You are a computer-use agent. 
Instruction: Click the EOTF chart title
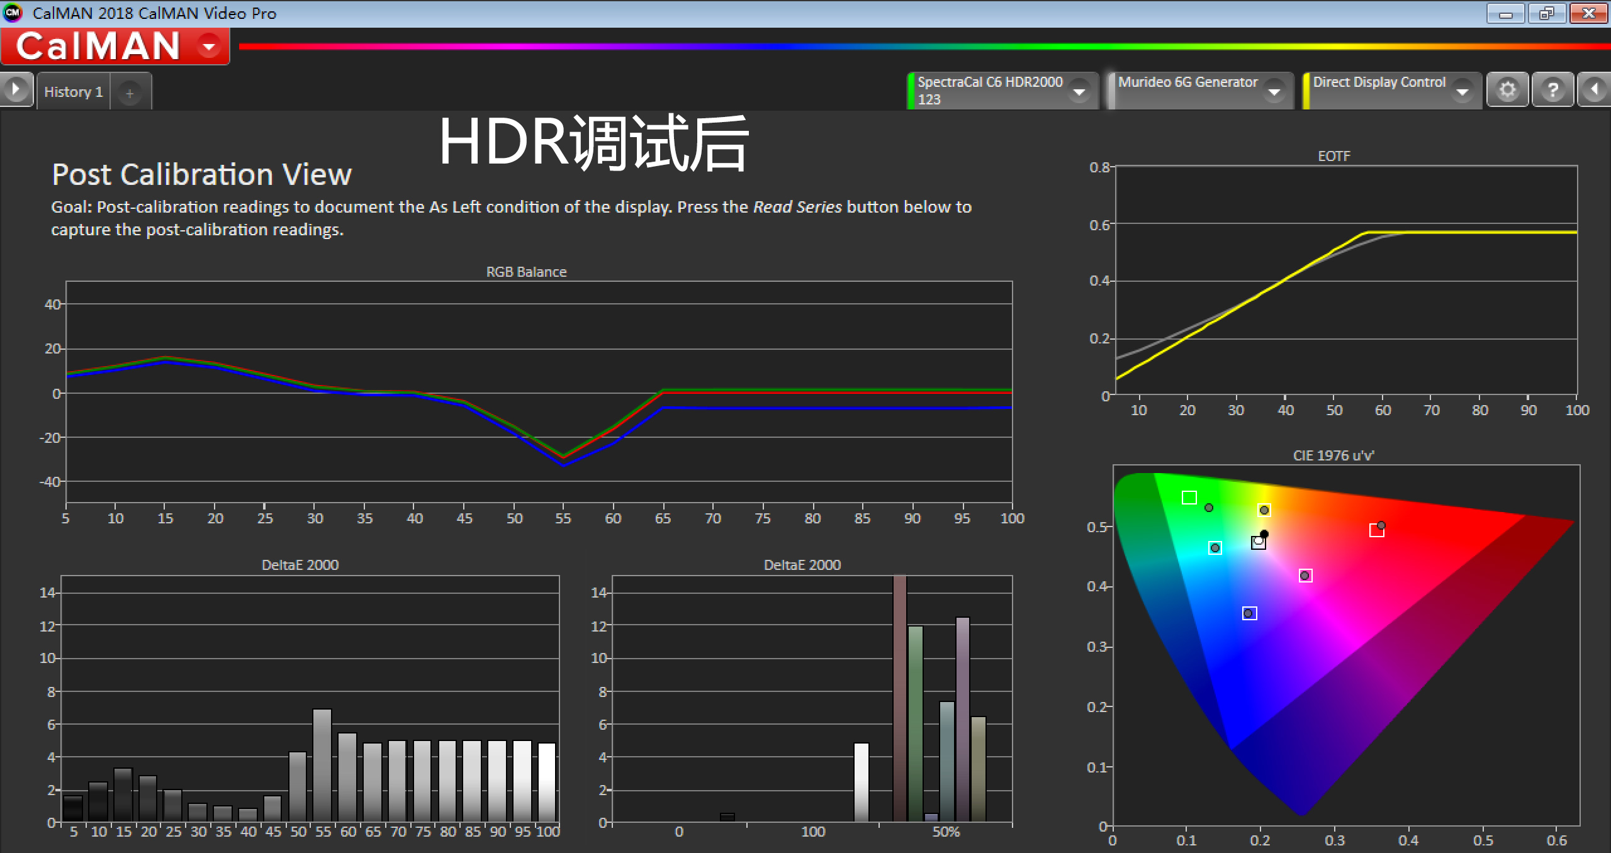(x=1334, y=156)
